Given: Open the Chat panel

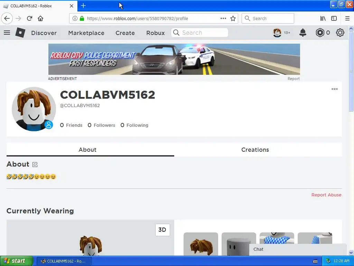Looking at the screenshot, I should pyautogui.click(x=298, y=249).
